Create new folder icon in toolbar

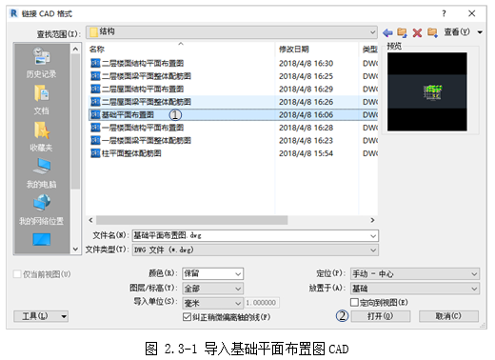click(432, 32)
